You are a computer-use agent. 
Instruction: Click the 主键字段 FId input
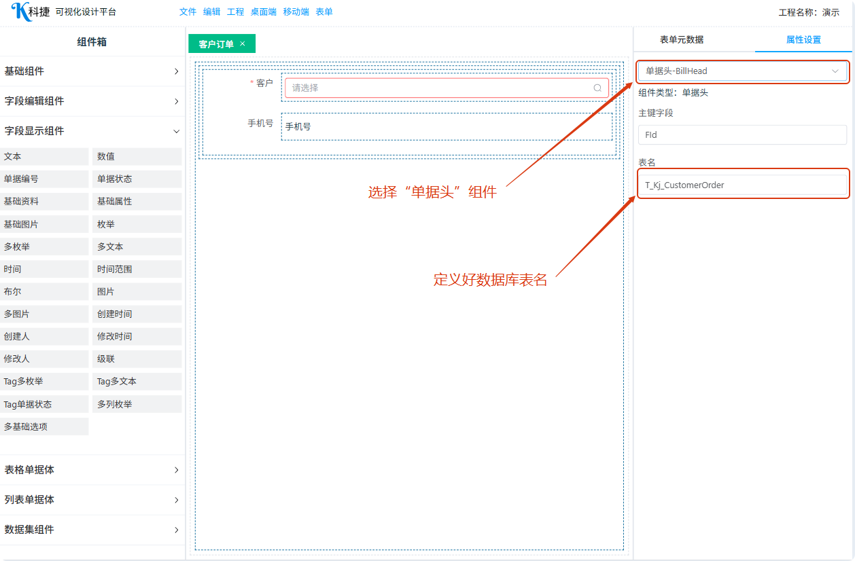click(x=742, y=134)
